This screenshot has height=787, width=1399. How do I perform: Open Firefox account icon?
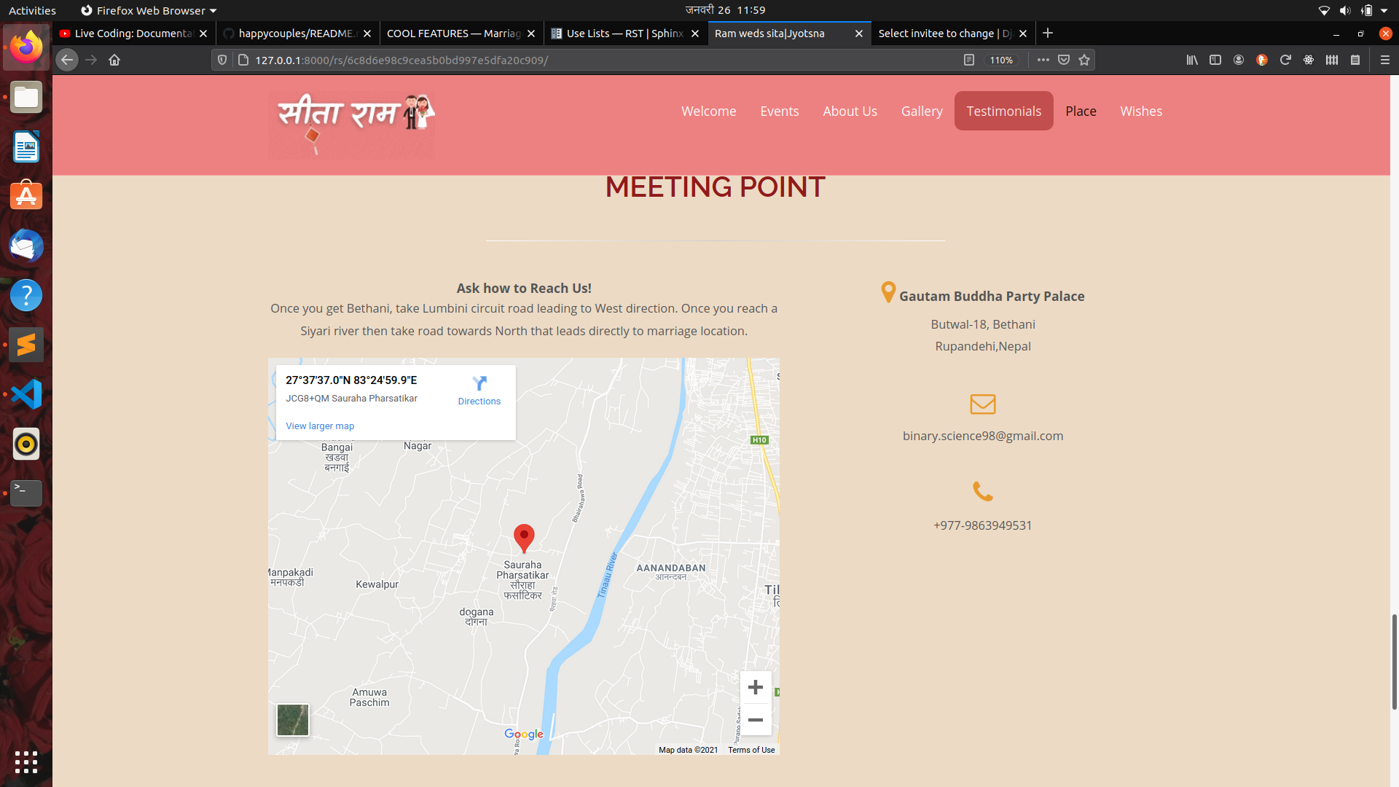click(x=1239, y=60)
